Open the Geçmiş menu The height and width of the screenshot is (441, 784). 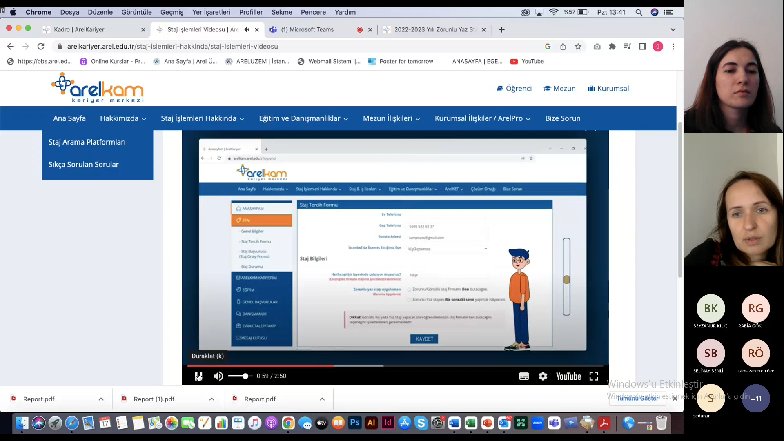(x=172, y=12)
